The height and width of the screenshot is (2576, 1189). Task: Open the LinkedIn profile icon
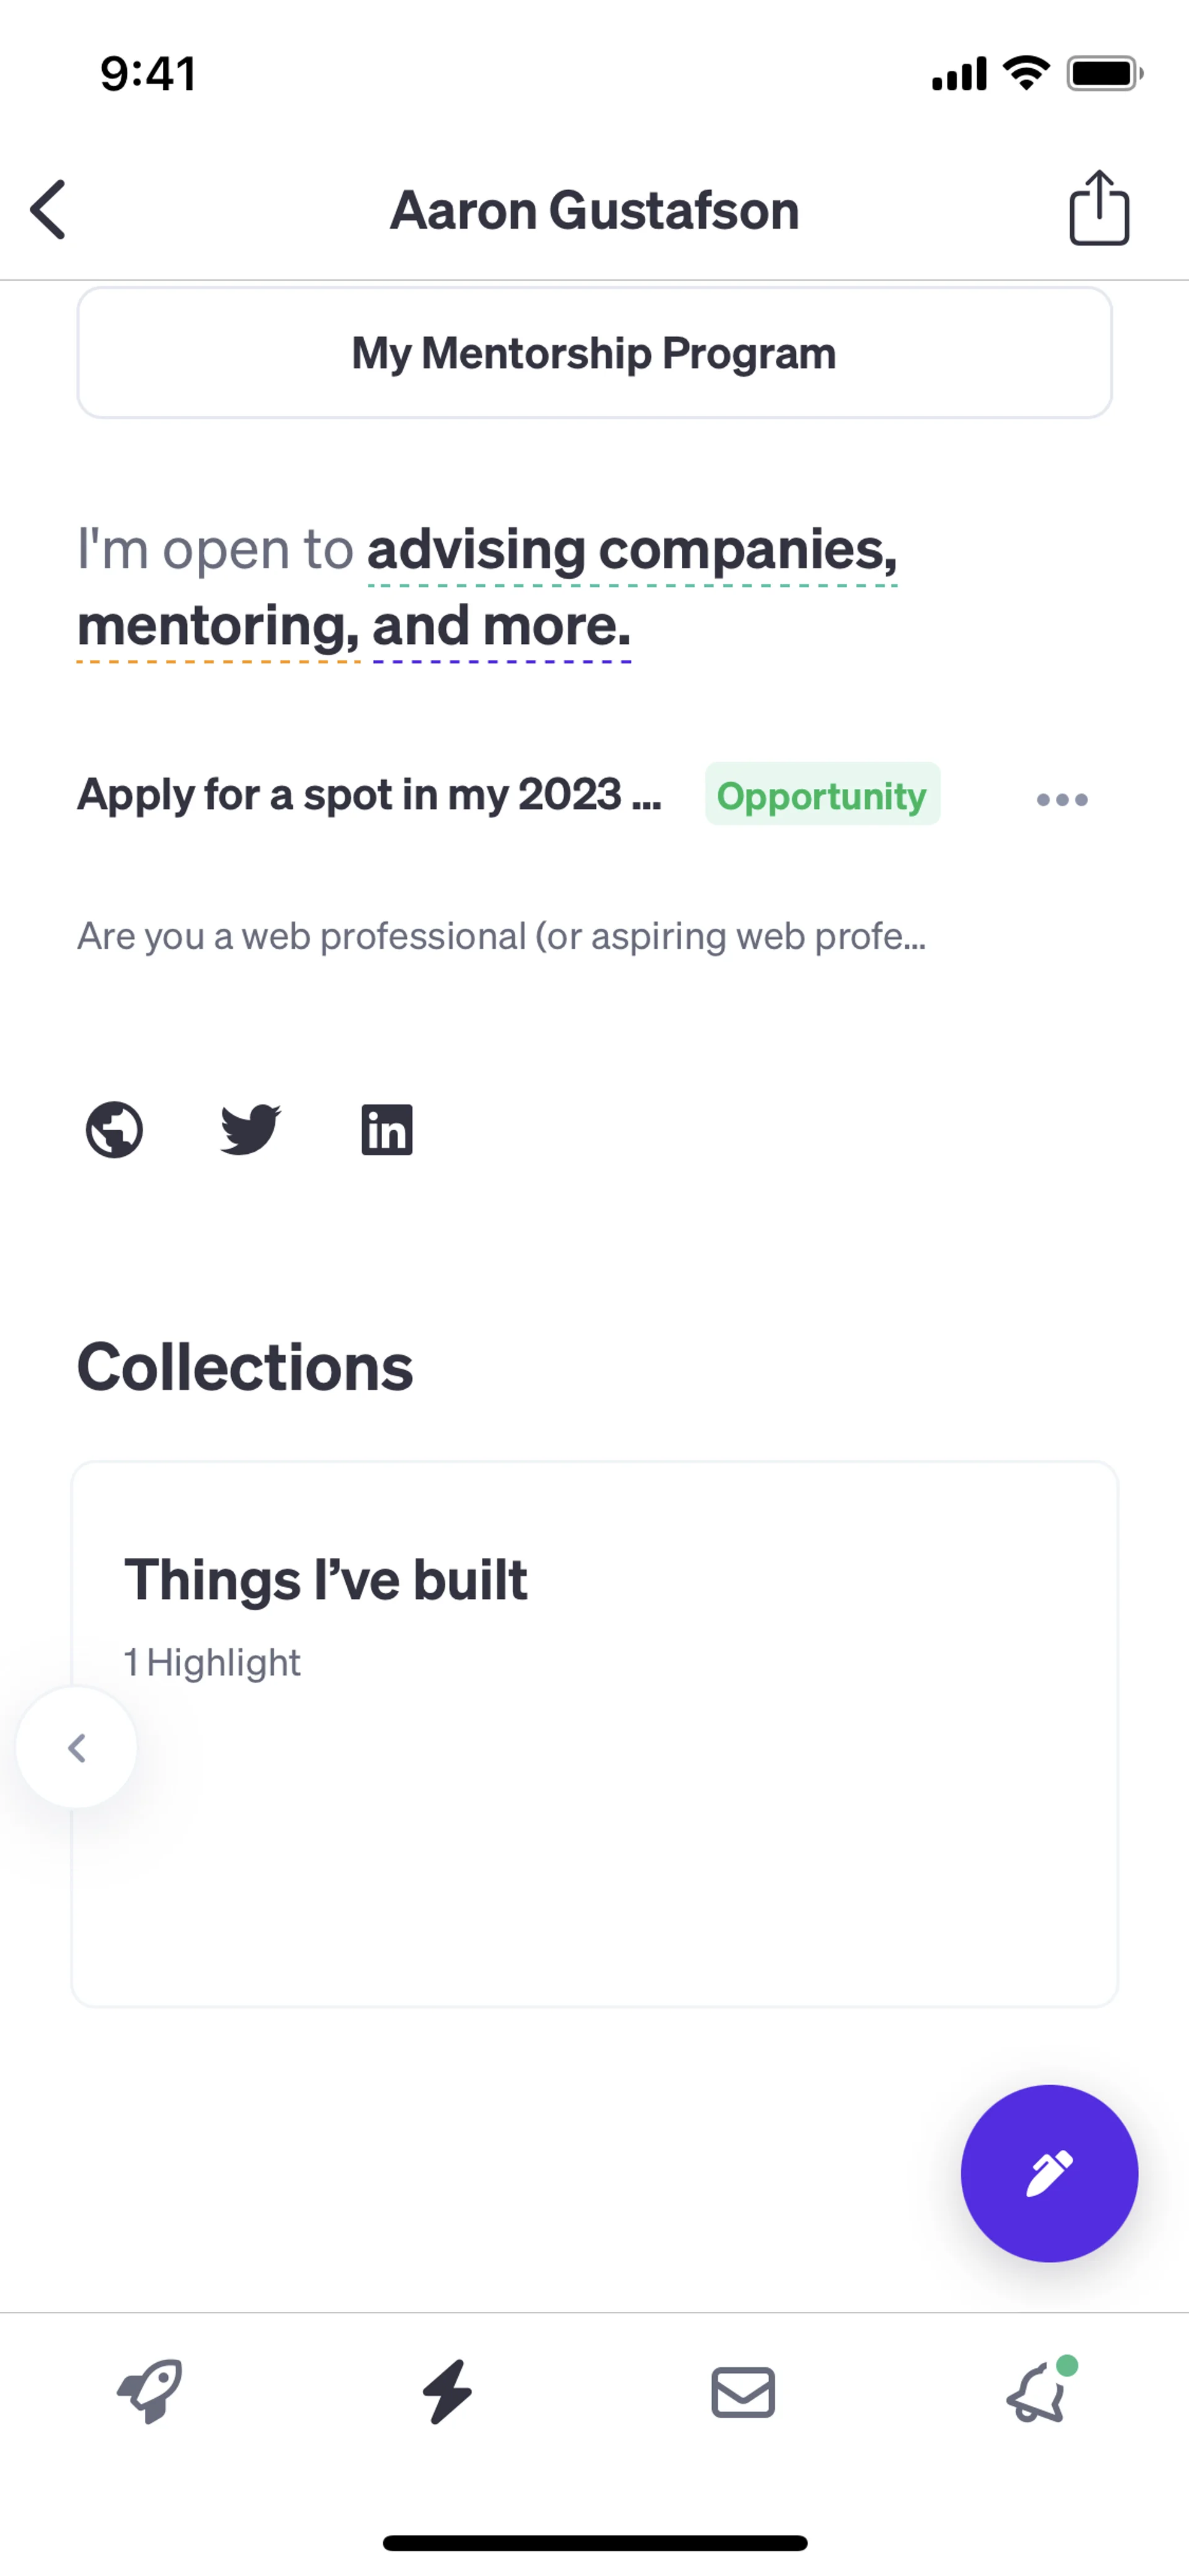(386, 1130)
